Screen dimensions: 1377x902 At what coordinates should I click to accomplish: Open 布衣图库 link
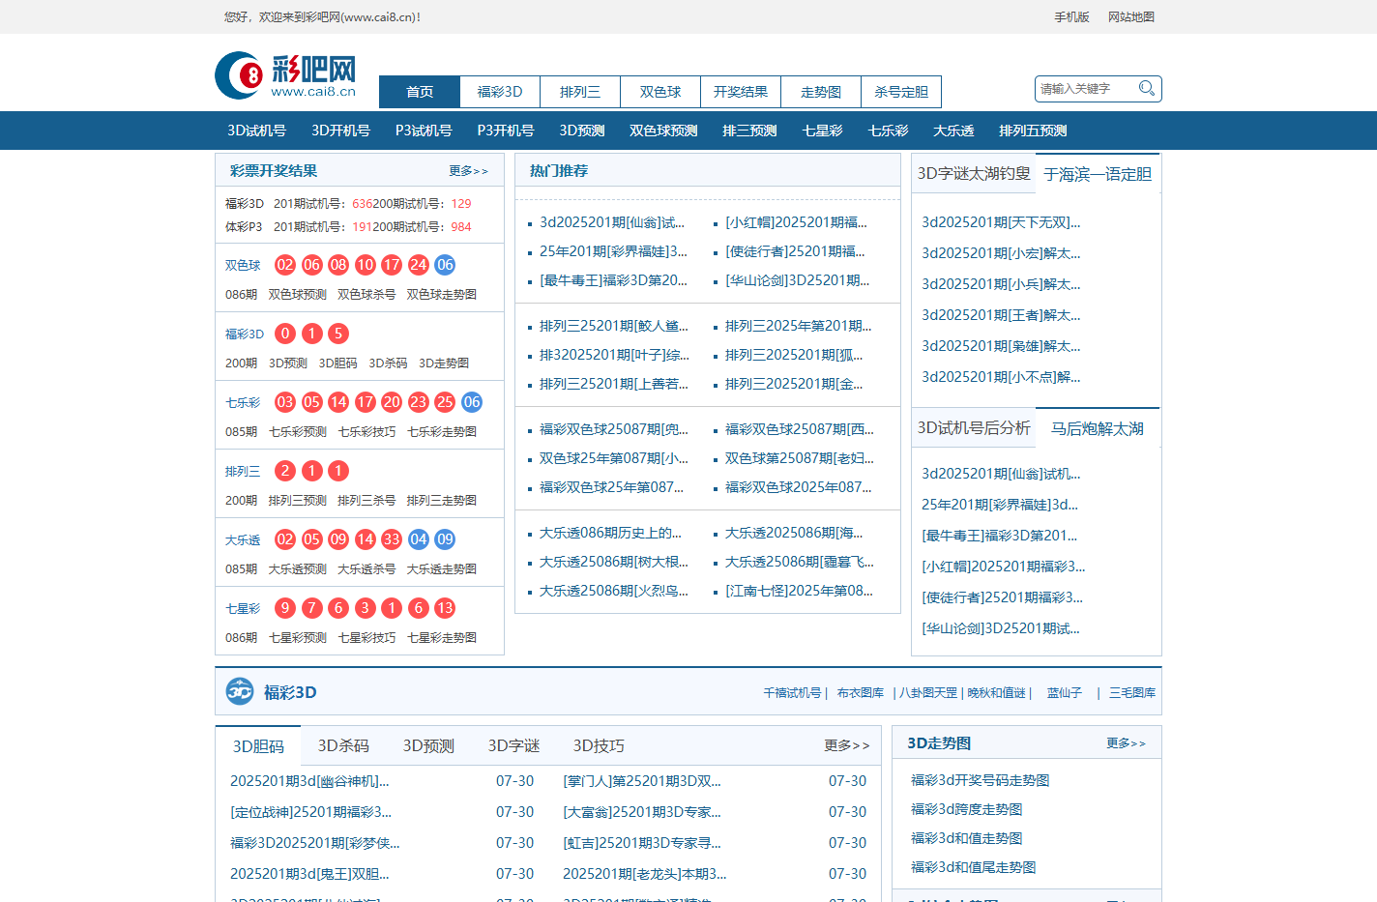coord(861,693)
